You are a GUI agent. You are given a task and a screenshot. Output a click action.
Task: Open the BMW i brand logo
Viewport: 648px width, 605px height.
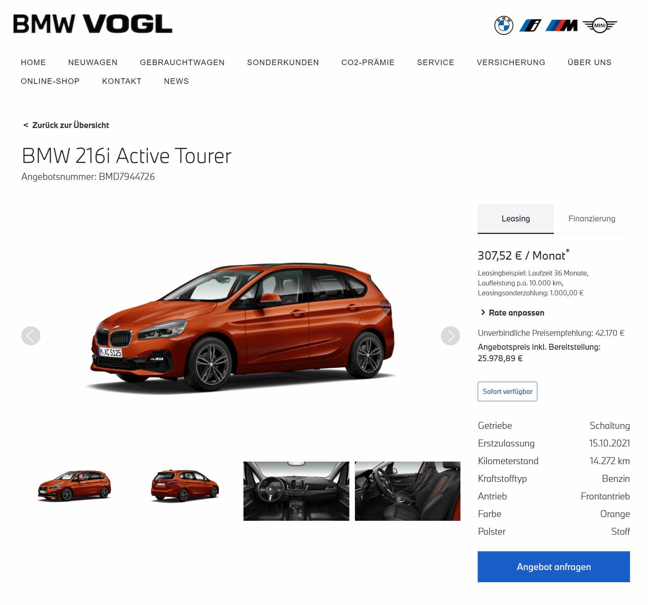pyautogui.click(x=530, y=25)
